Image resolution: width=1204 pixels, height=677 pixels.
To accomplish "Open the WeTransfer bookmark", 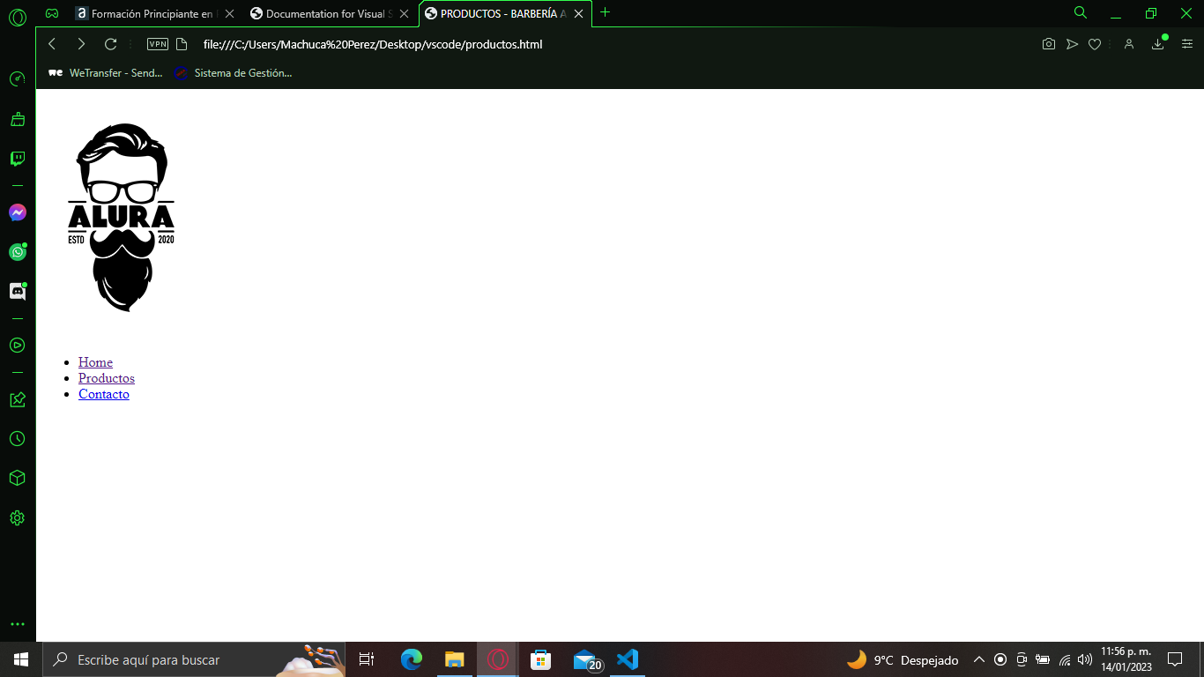I will coord(105,73).
